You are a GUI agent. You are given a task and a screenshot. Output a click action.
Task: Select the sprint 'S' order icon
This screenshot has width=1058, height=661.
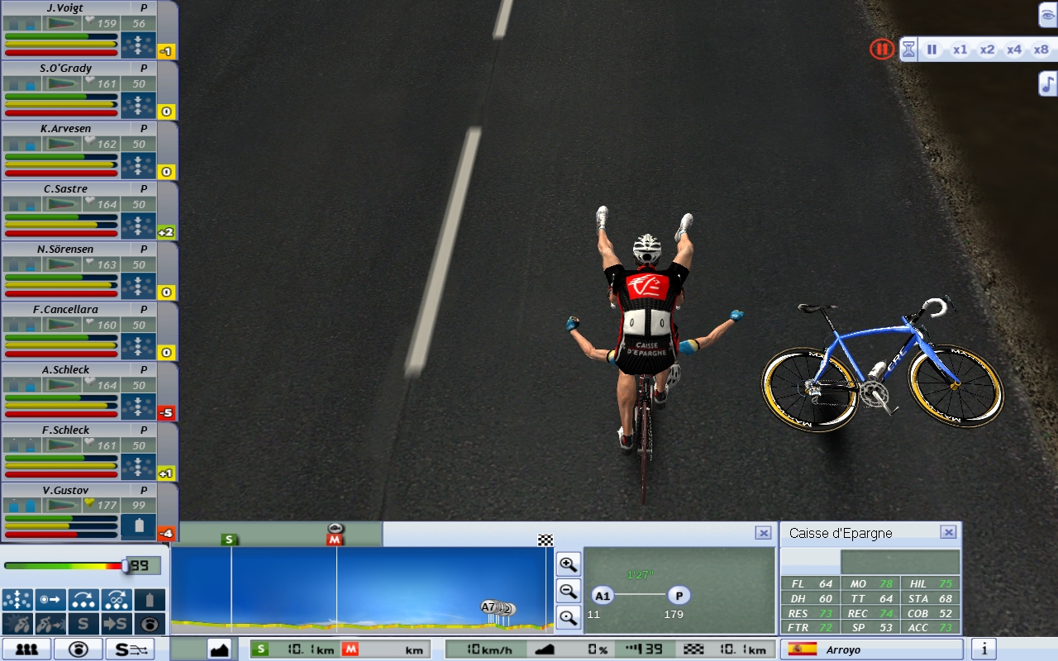[x=83, y=624]
